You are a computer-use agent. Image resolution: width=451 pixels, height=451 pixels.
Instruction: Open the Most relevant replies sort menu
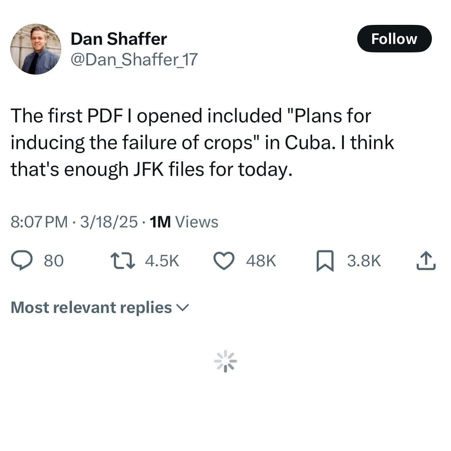(x=92, y=308)
